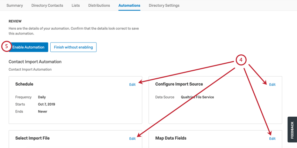Open the Distributions tab
This screenshot has width=297, height=148.
point(99,6)
